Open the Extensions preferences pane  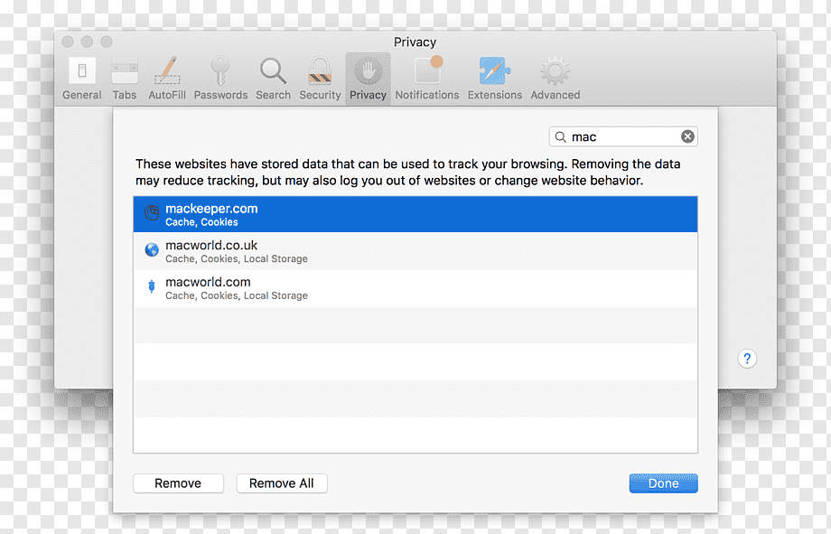pos(494,79)
